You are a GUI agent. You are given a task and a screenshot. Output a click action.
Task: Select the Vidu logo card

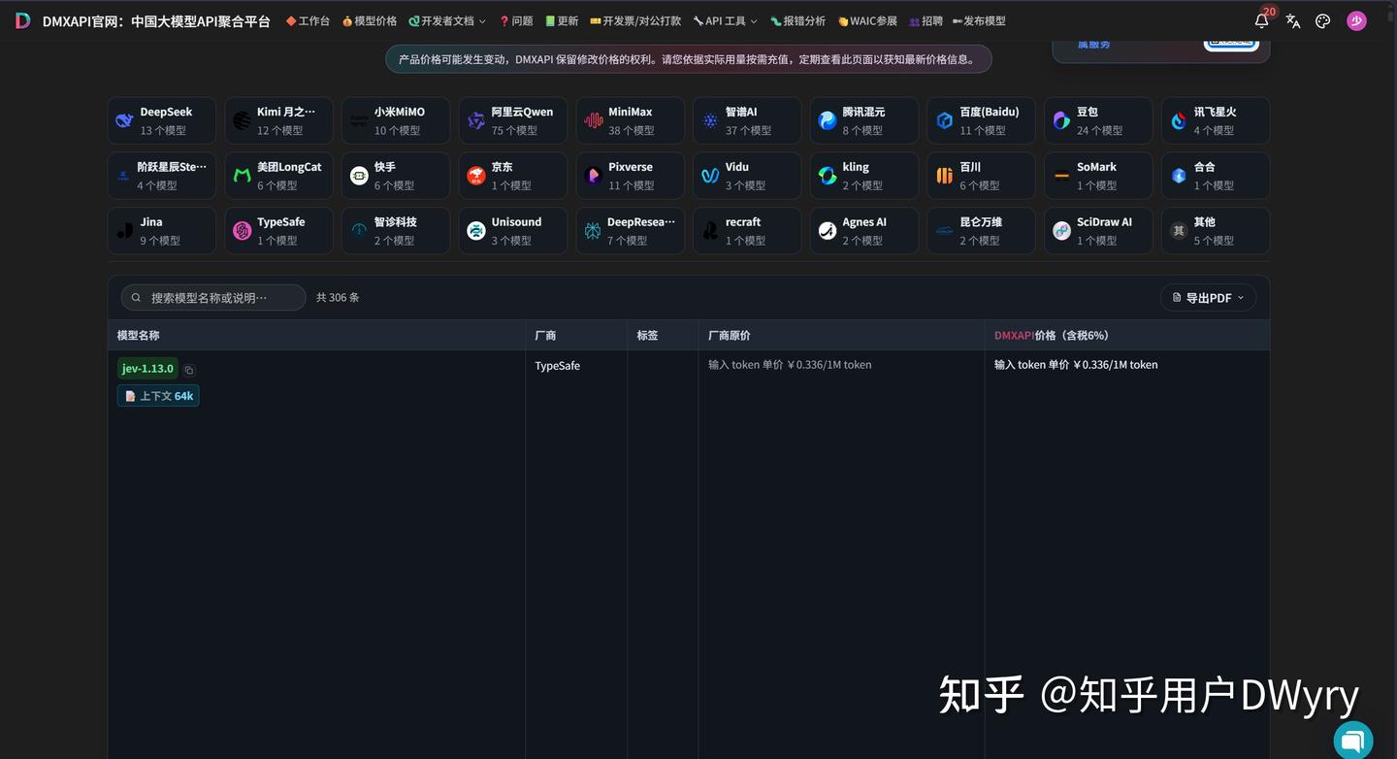pos(747,176)
